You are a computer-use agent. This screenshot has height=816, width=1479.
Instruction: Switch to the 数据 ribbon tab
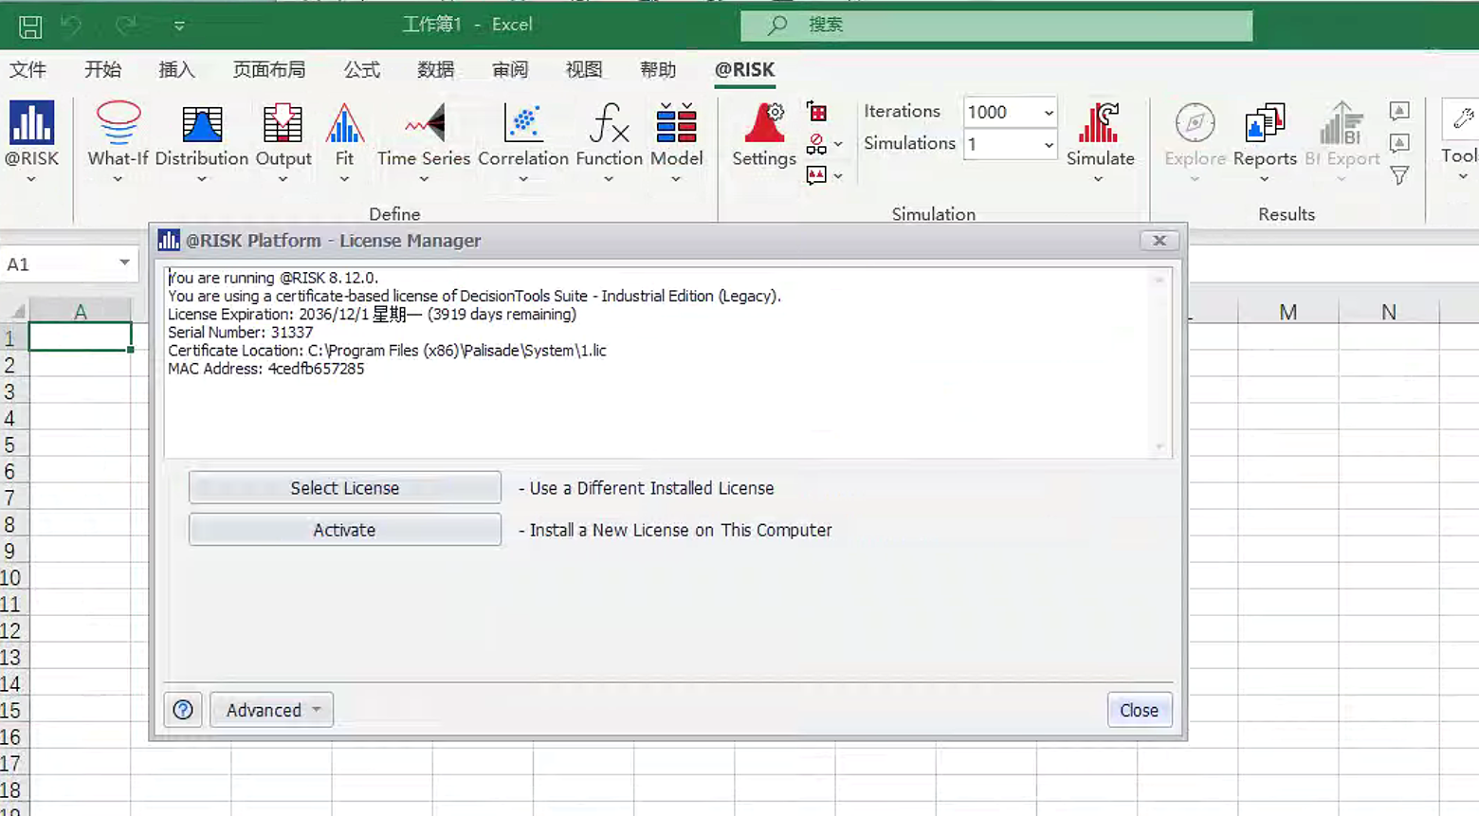(436, 69)
